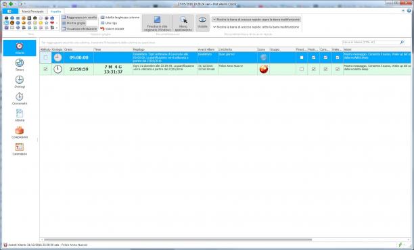Uncheck the Abilitato checkbox for the 23:59:59 alarm
This screenshot has width=414, height=250.
[x=46, y=69]
